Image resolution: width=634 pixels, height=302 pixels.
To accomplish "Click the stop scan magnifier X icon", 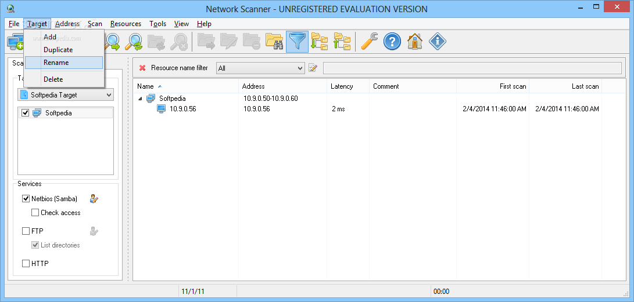I will coord(179,41).
